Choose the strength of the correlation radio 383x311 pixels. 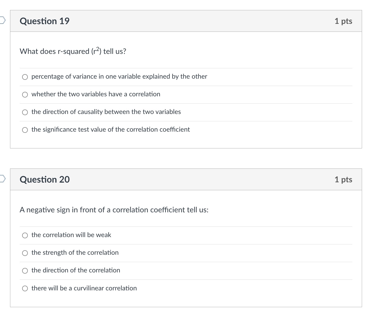pyautogui.click(x=25, y=253)
